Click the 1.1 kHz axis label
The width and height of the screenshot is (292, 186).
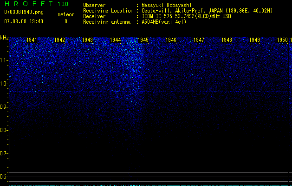click(x=4, y=60)
